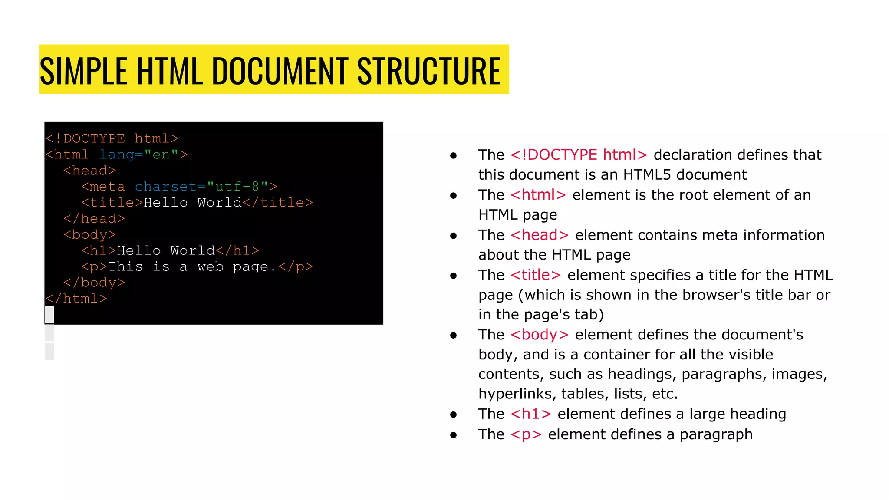Click red <p> tag in the bullet list

(x=526, y=434)
